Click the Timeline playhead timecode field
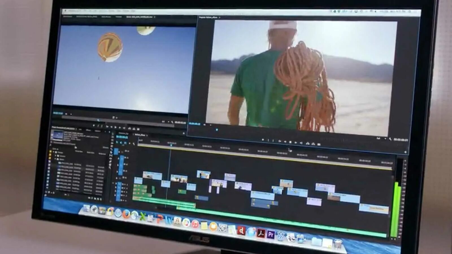452x254 pixels. coord(122,137)
